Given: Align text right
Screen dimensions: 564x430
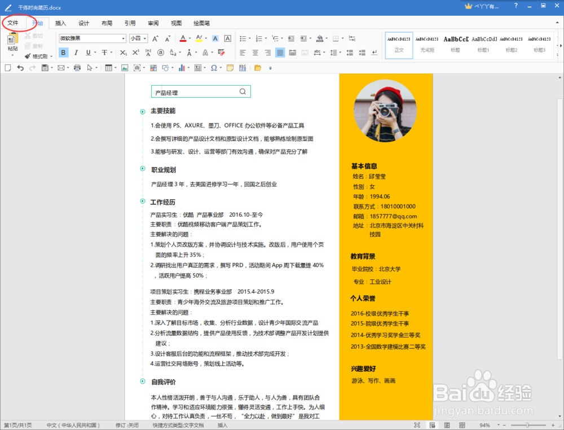Looking at the screenshot, I should 267,53.
